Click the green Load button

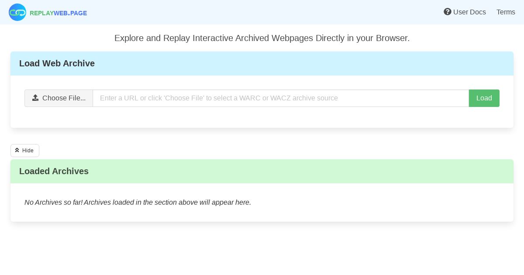pos(484,98)
